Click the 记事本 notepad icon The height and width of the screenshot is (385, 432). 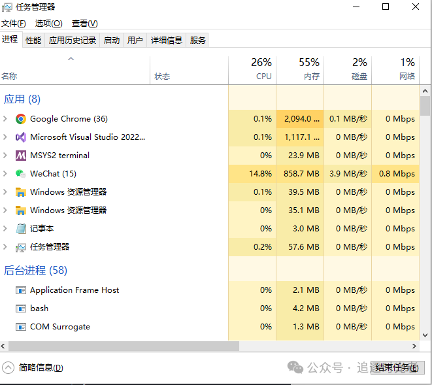21,229
